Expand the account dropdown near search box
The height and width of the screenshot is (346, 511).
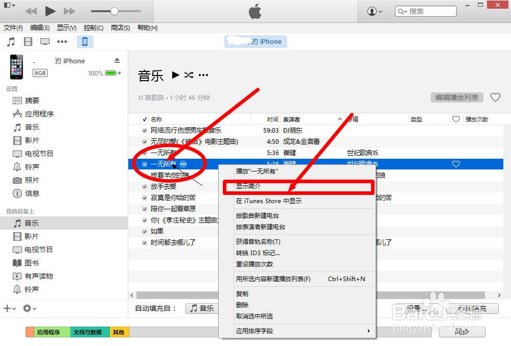point(377,11)
